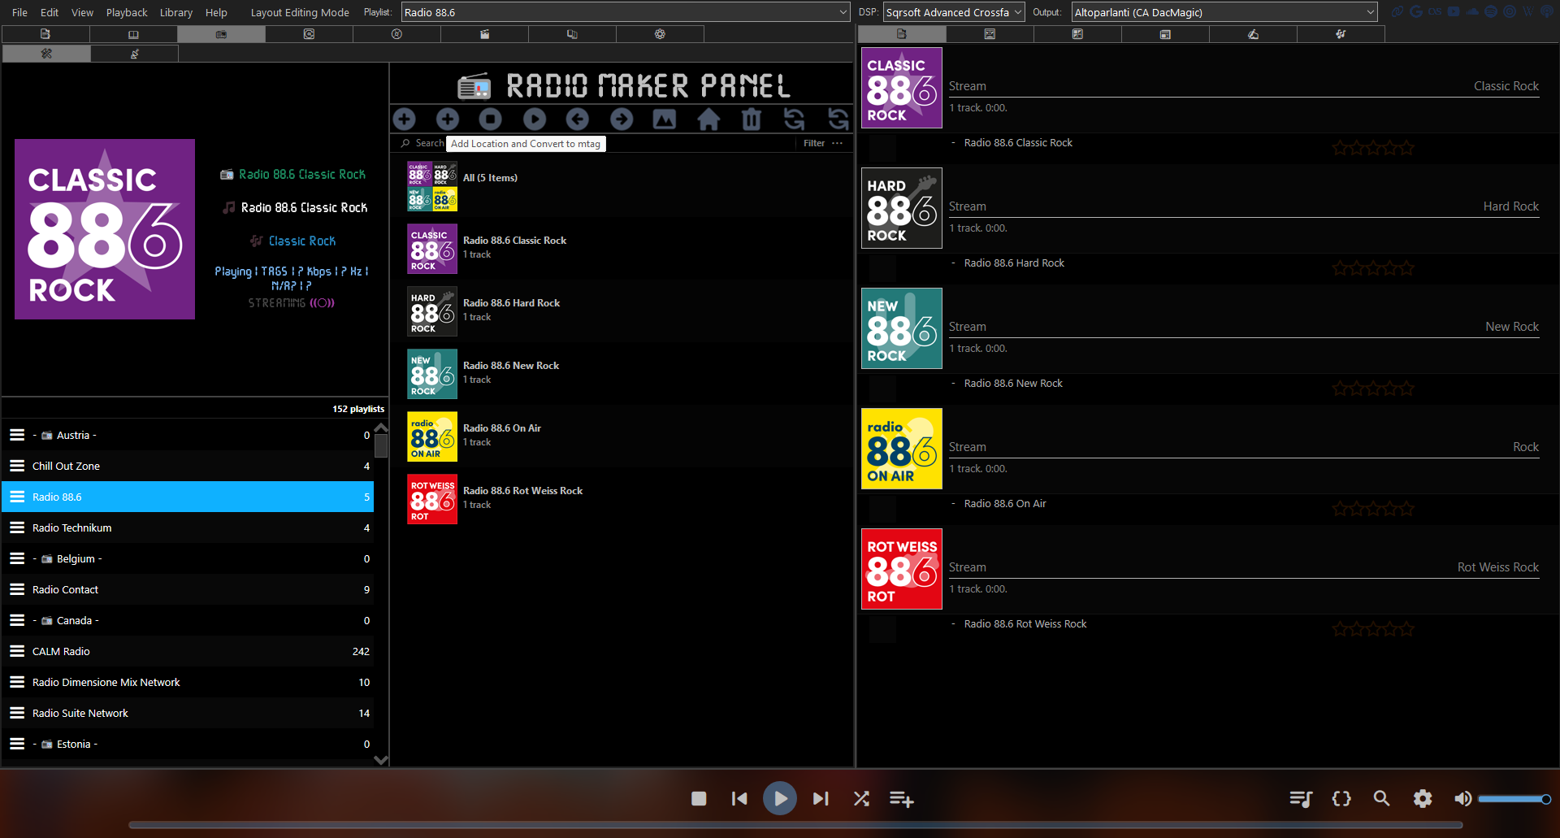Open the search magnifier in bottom bar
Viewport: 1560px width, 838px height.
pos(1381,798)
